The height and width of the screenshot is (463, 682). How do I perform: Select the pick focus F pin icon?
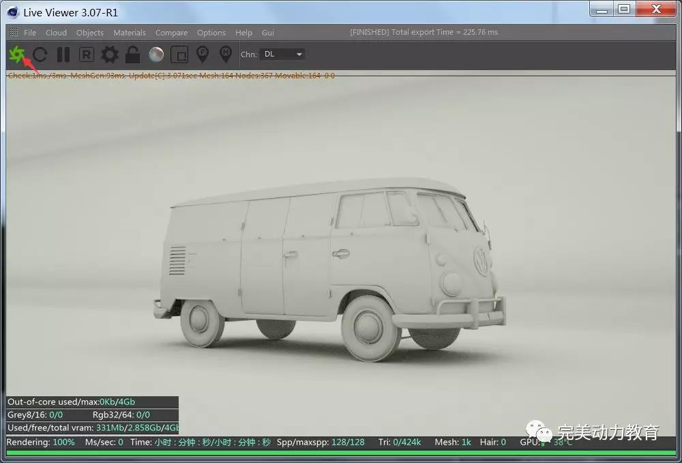[x=203, y=54]
